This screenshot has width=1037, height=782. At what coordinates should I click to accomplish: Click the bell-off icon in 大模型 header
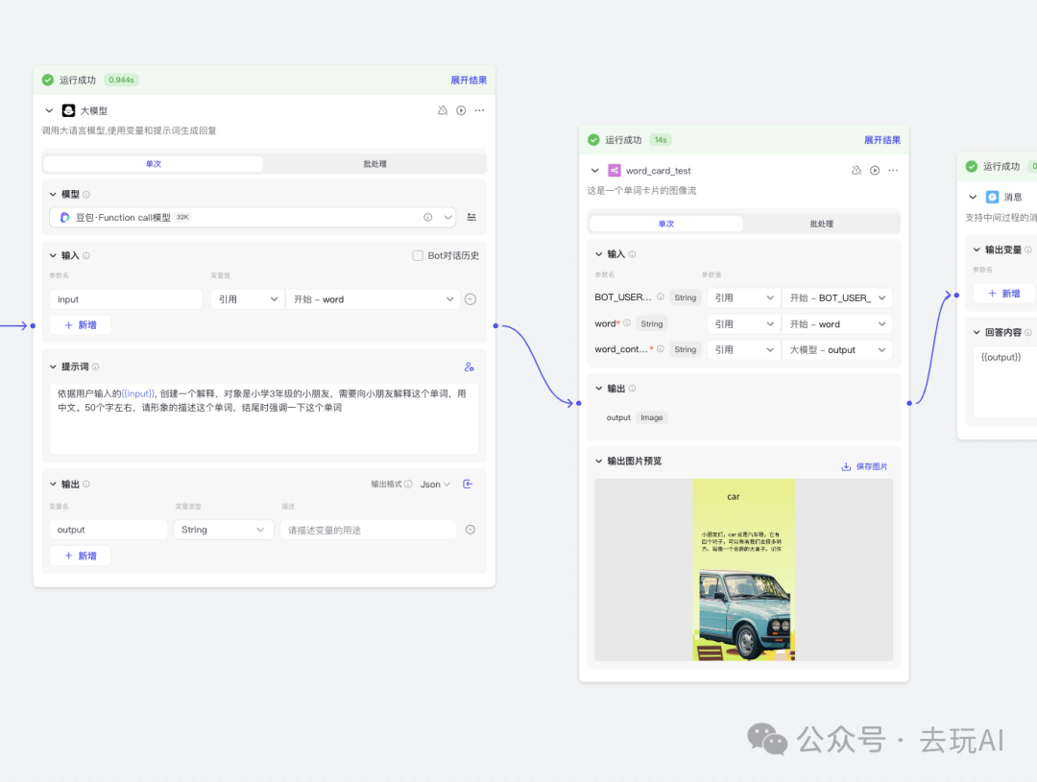click(443, 110)
